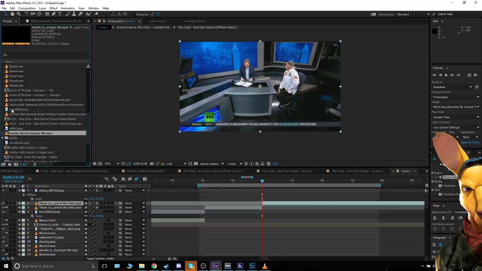
Task: Hide the cheeky.png layer
Action: pos(3,242)
